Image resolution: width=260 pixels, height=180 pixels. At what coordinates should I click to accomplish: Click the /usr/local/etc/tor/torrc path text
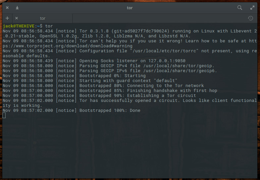pyautogui.click(x=164, y=51)
